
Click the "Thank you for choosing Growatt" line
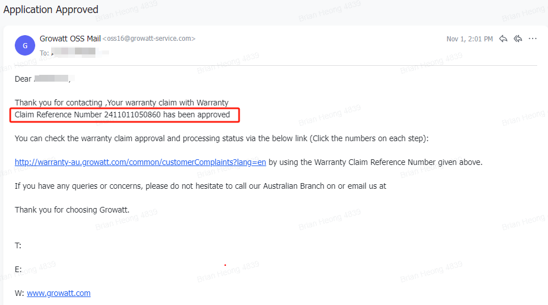pos(72,210)
